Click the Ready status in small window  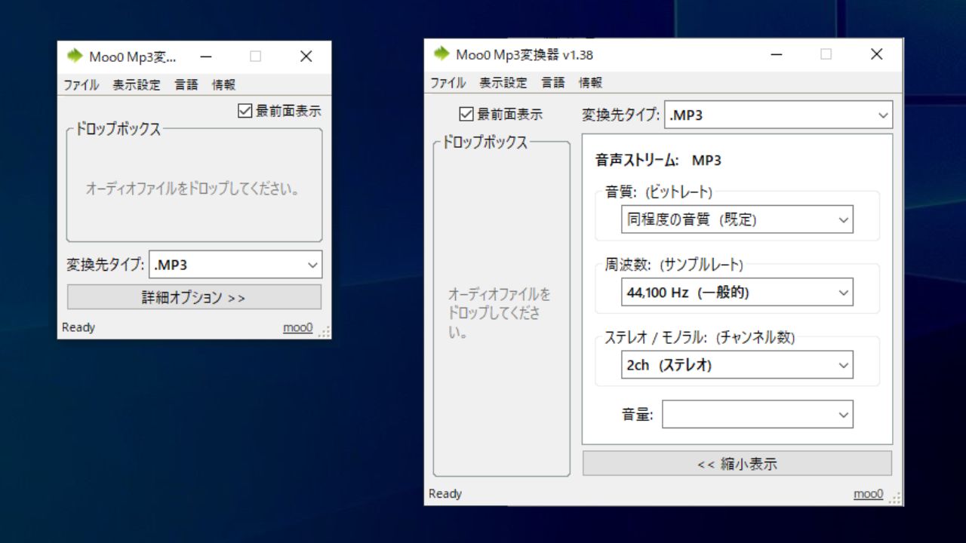point(78,327)
